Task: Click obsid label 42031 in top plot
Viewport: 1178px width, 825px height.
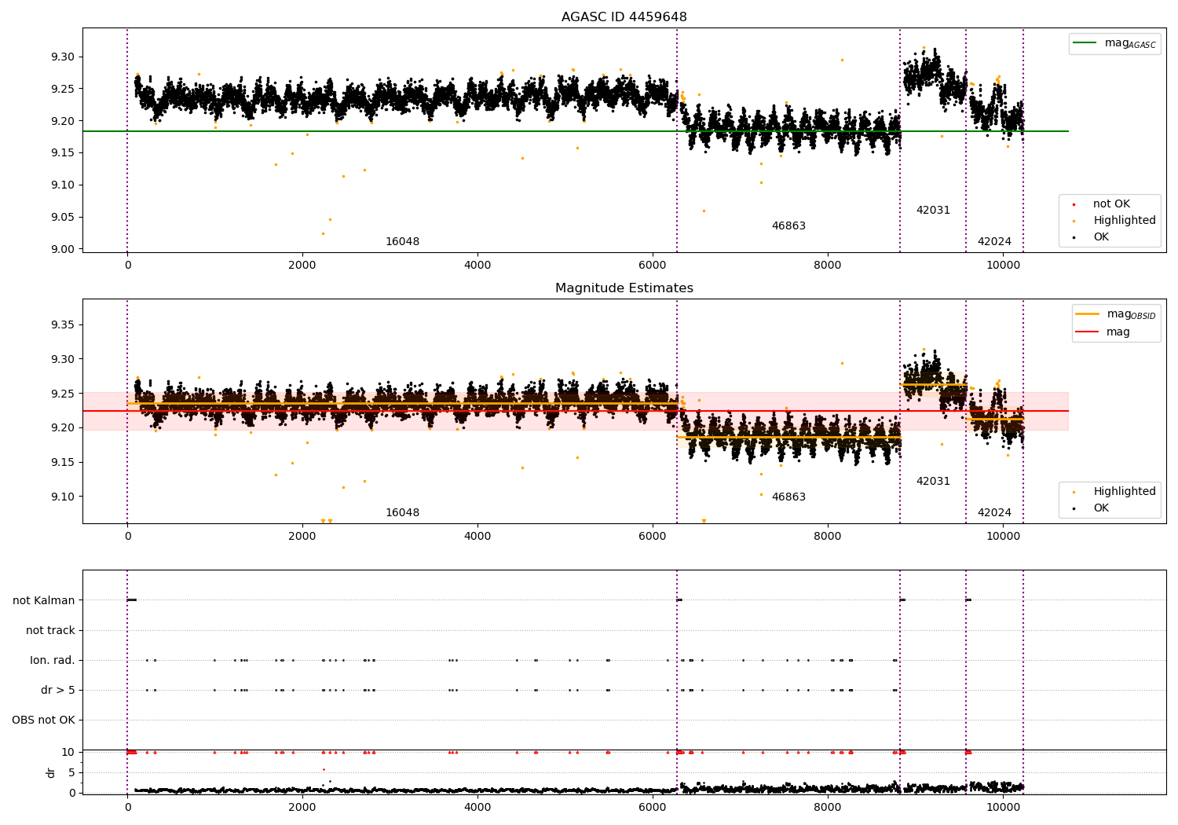Action: (933, 211)
